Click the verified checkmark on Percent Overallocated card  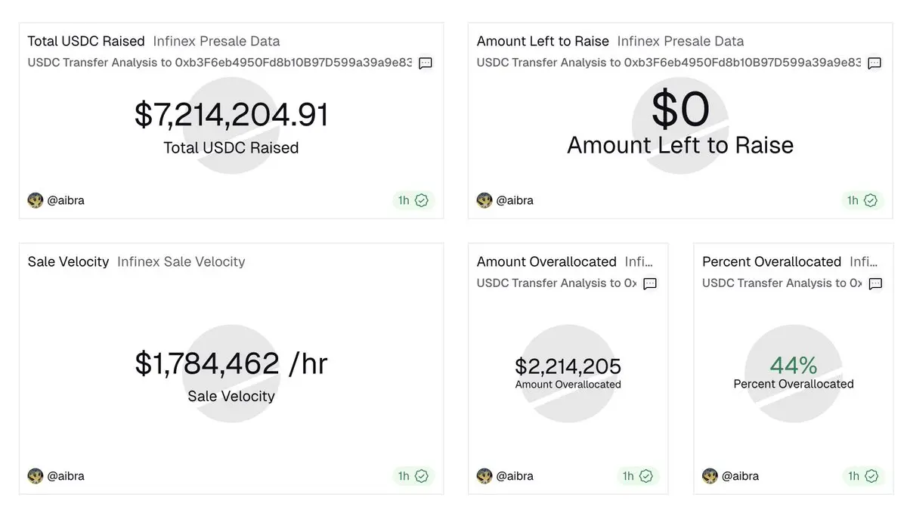click(x=871, y=476)
